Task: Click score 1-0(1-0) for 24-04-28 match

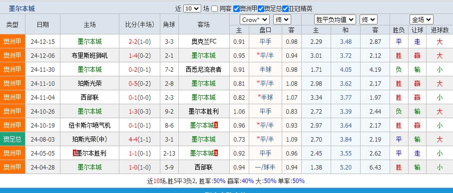Action: (140, 168)
